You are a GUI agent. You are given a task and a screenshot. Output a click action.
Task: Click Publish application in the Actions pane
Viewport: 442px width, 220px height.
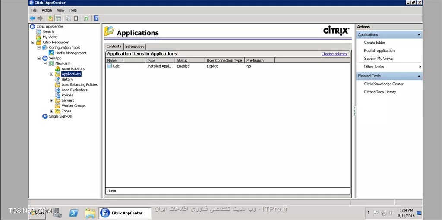point(379,50)
